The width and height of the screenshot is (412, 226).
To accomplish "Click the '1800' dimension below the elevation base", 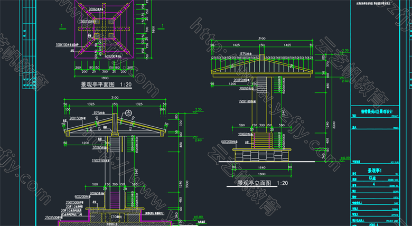I will click(261, 174).
